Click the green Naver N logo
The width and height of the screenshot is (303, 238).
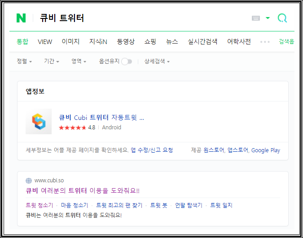pyautogui.click(x=21, y=18)
